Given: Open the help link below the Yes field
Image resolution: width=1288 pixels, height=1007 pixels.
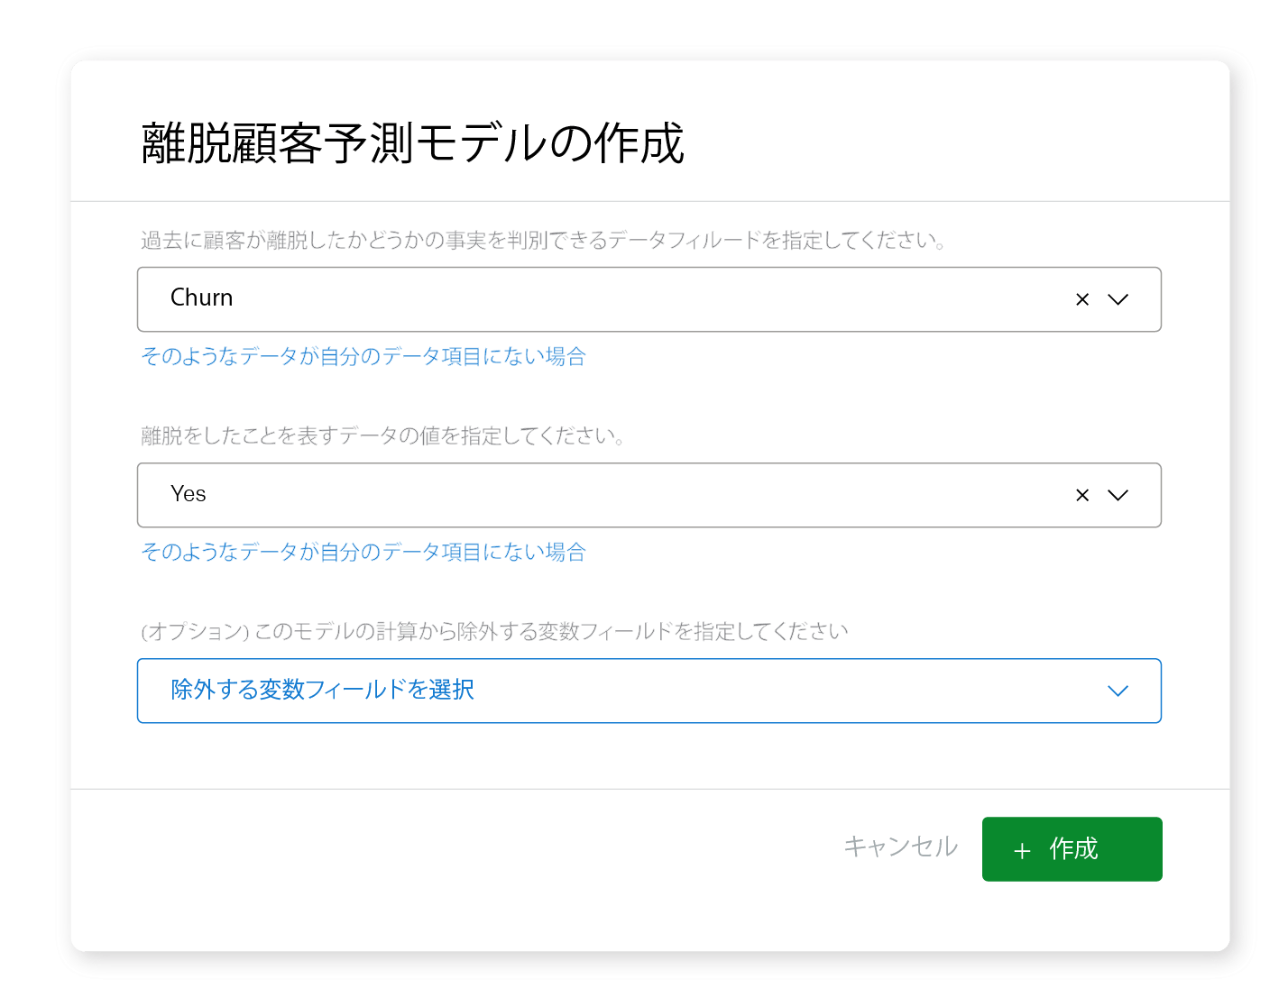Looking at the screenshot, I should coord(363,552).
